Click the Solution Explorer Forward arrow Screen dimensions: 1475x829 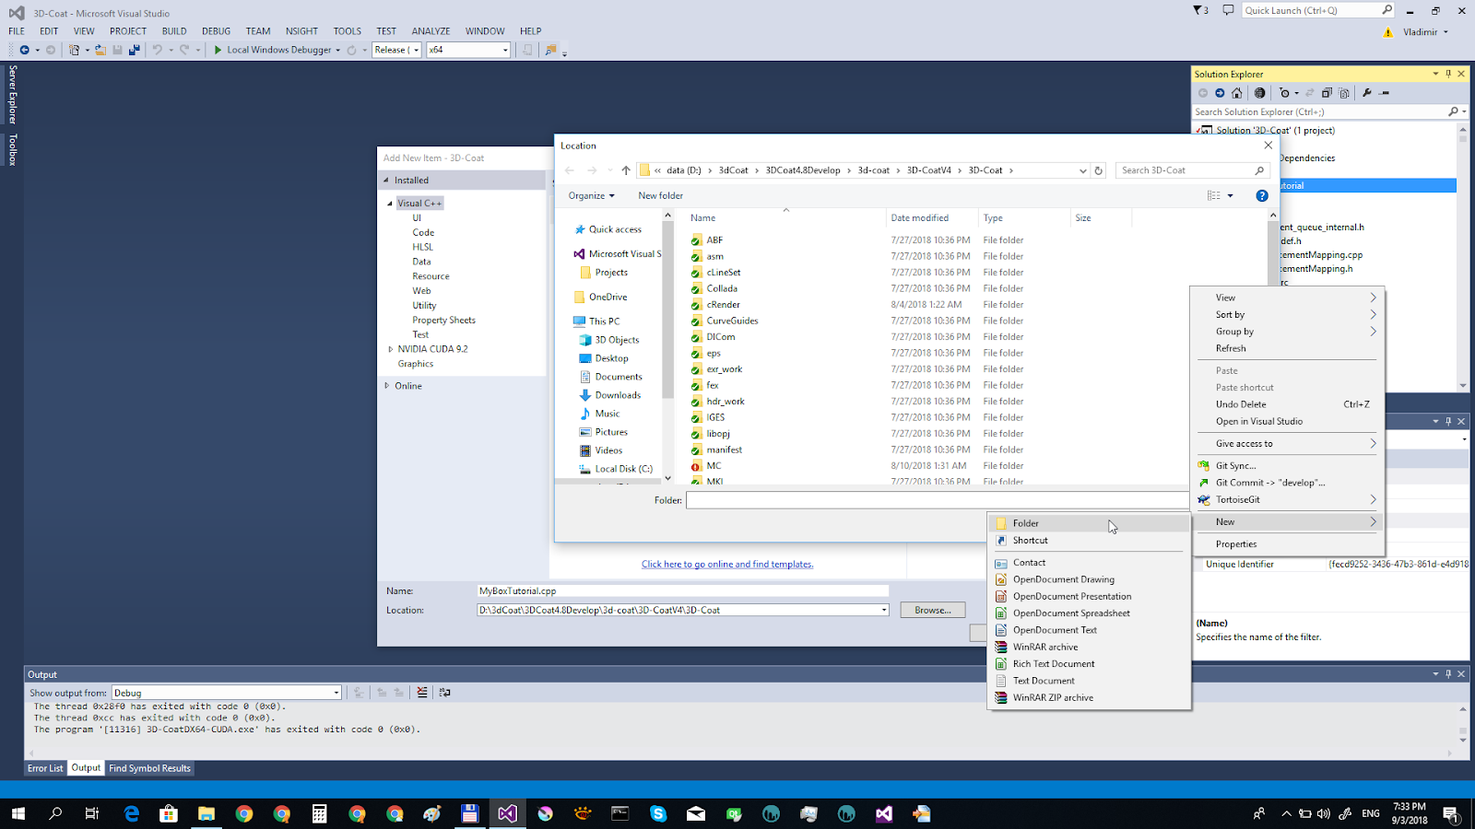coord(1220,93)
